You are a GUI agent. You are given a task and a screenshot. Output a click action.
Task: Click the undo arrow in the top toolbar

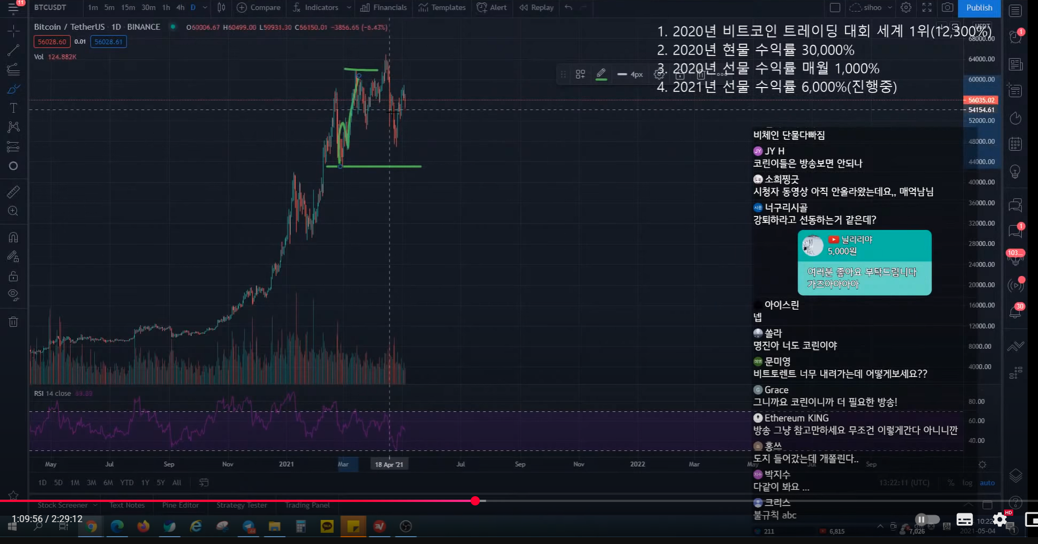click(569, 7)
